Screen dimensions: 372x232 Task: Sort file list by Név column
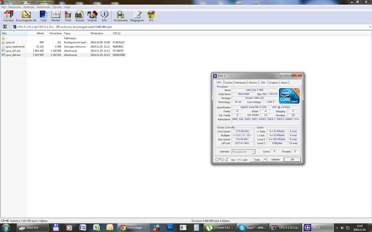pyautogui.click(x=14, y=33)
